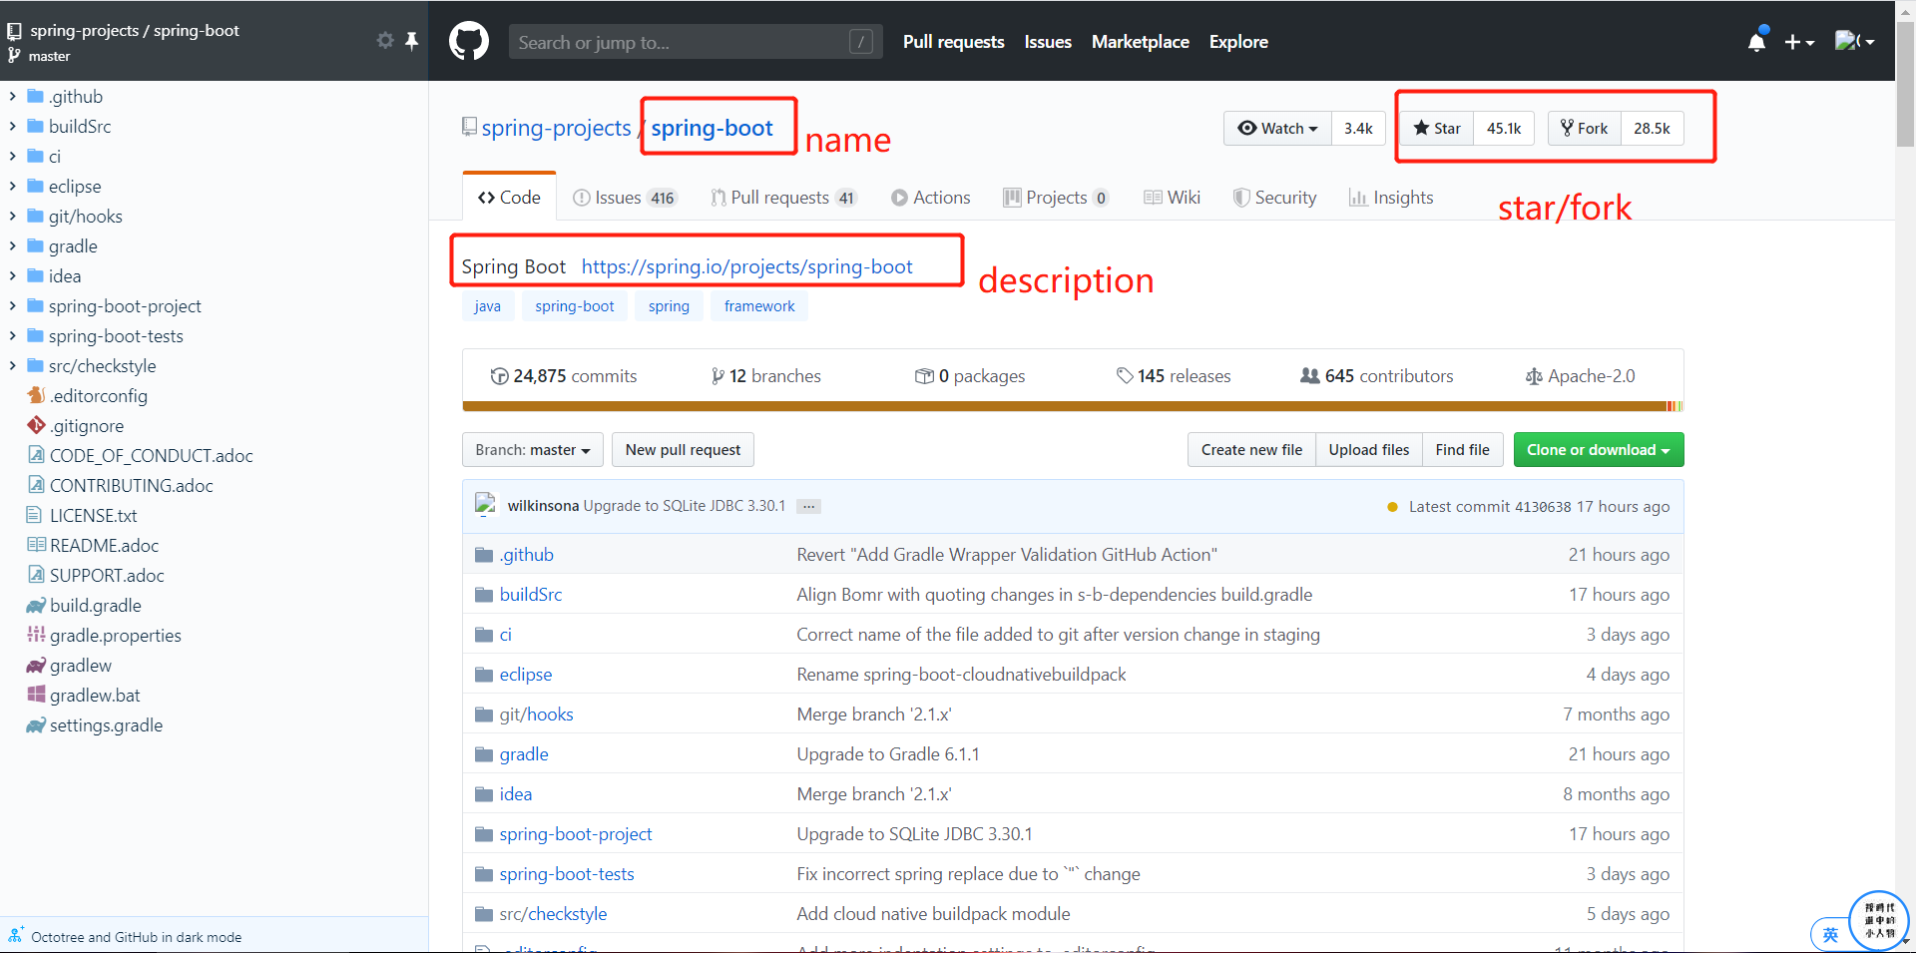View the 45.1k stargazers count

coord(1504,128)
